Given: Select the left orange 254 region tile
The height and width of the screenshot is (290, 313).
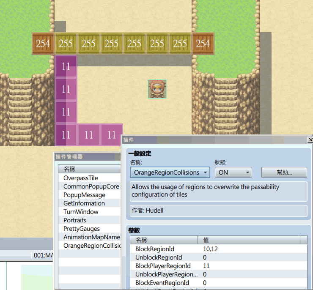Looking at the screenshot, I should (x=43, y=44).
